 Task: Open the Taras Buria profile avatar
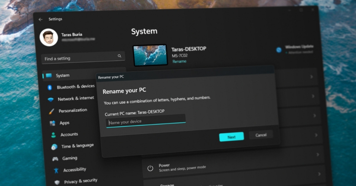tap(49, 37)
